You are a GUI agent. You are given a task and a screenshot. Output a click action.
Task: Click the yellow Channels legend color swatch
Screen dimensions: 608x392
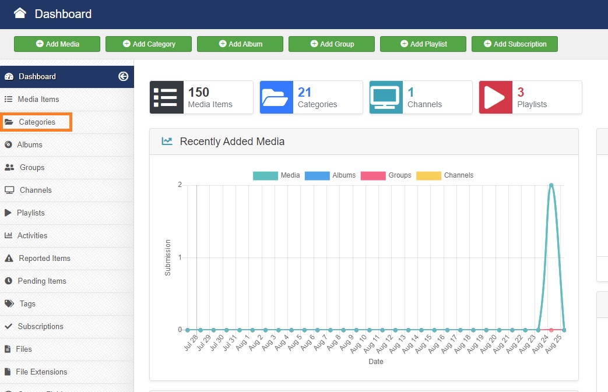(428, 175)
